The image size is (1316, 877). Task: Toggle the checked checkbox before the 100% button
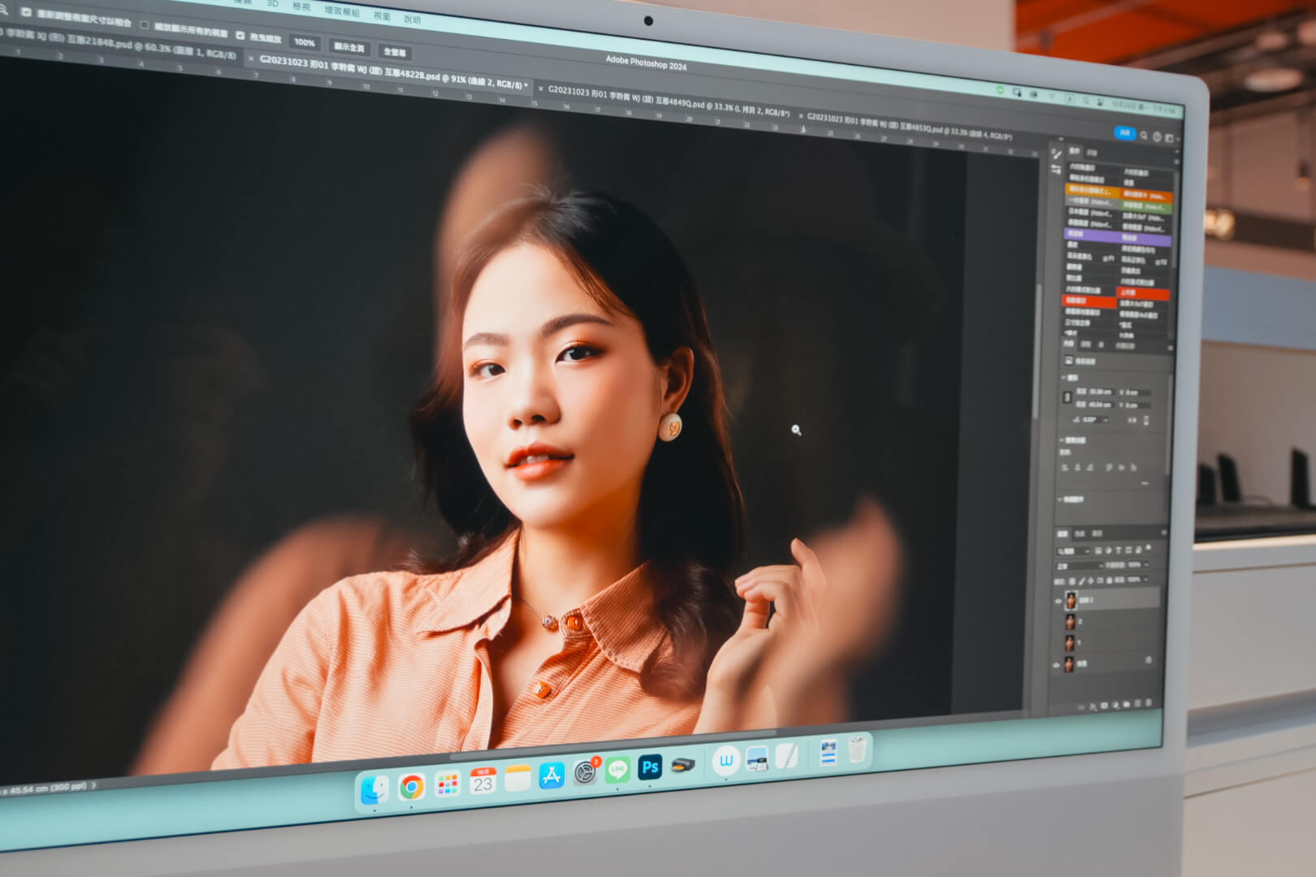tap(240, 35)
